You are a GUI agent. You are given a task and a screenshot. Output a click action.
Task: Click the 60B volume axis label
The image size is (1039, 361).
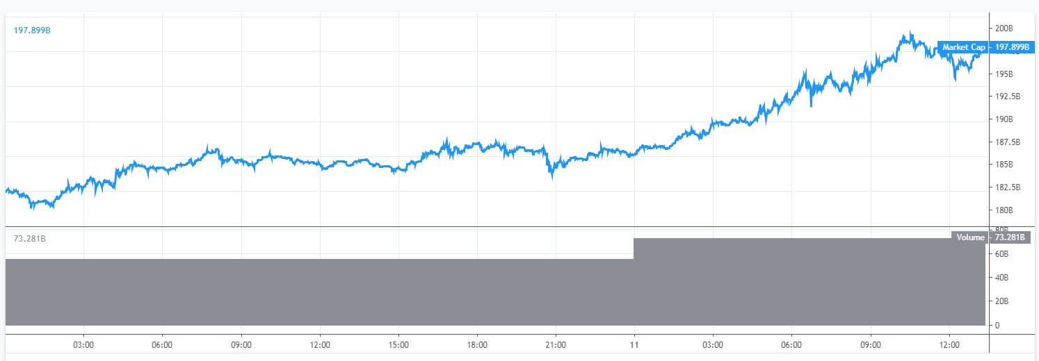coord(1001,255)
